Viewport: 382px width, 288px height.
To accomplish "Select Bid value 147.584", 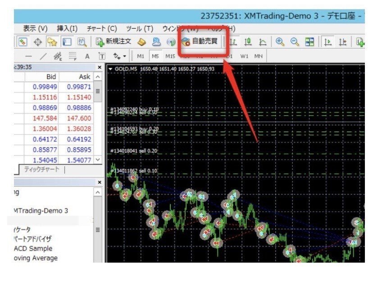I will pos(45,118).
